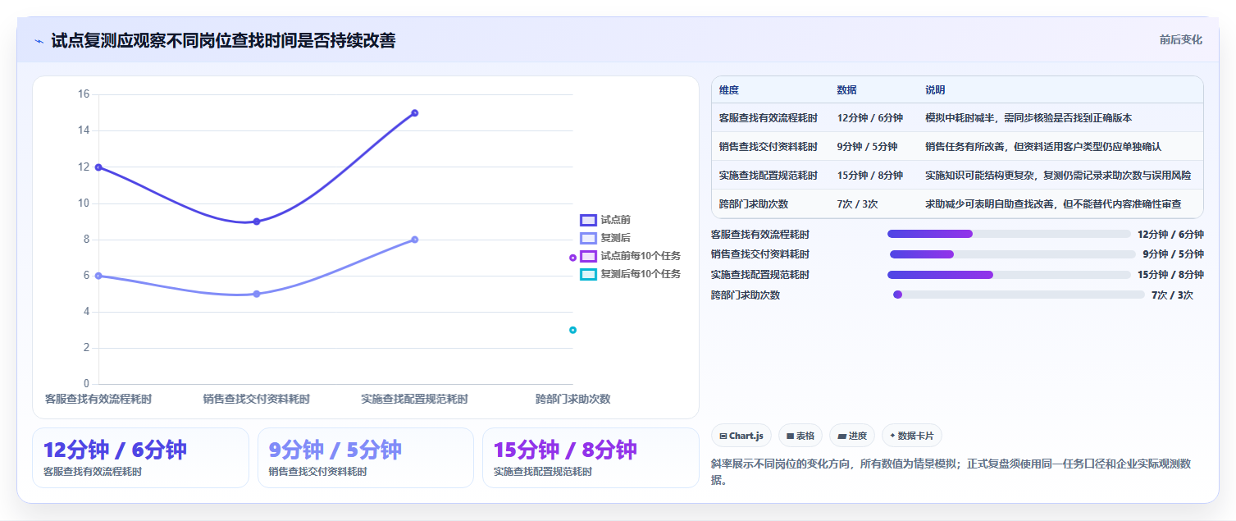Click table cell 7次 / 3次
This screenshot has width=1236, height=521.
coord(857,204)
